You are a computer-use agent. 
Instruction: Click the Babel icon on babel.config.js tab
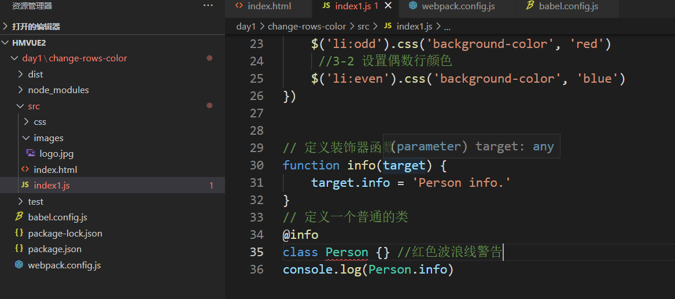pyautogui.click(x=529, y=6)
